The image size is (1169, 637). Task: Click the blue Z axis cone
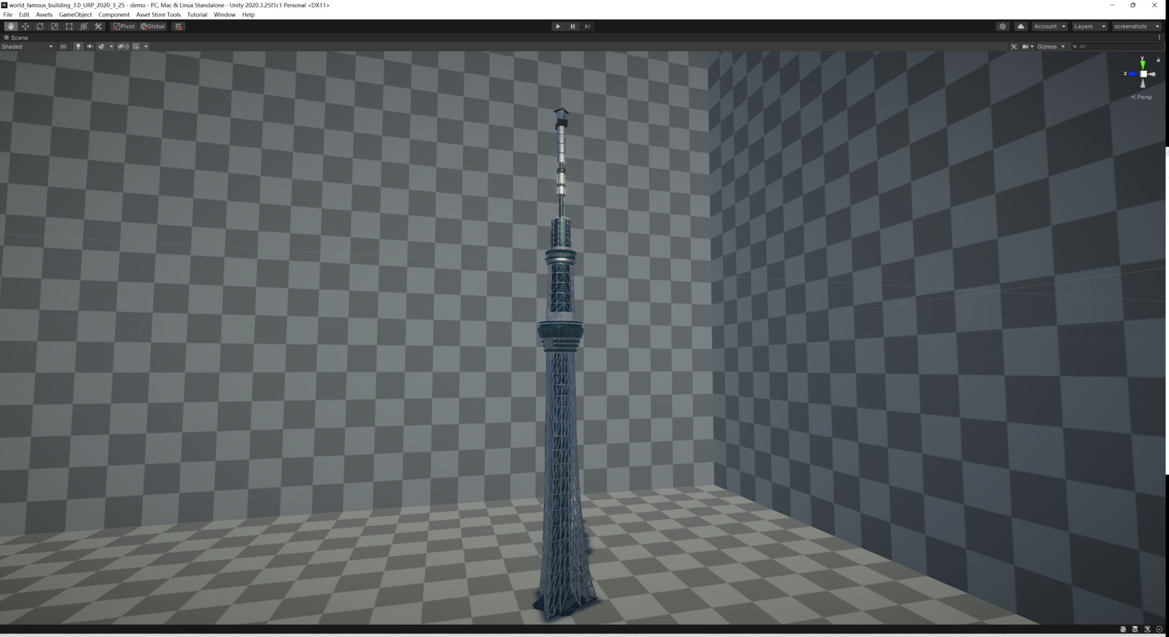point(1133,74)
